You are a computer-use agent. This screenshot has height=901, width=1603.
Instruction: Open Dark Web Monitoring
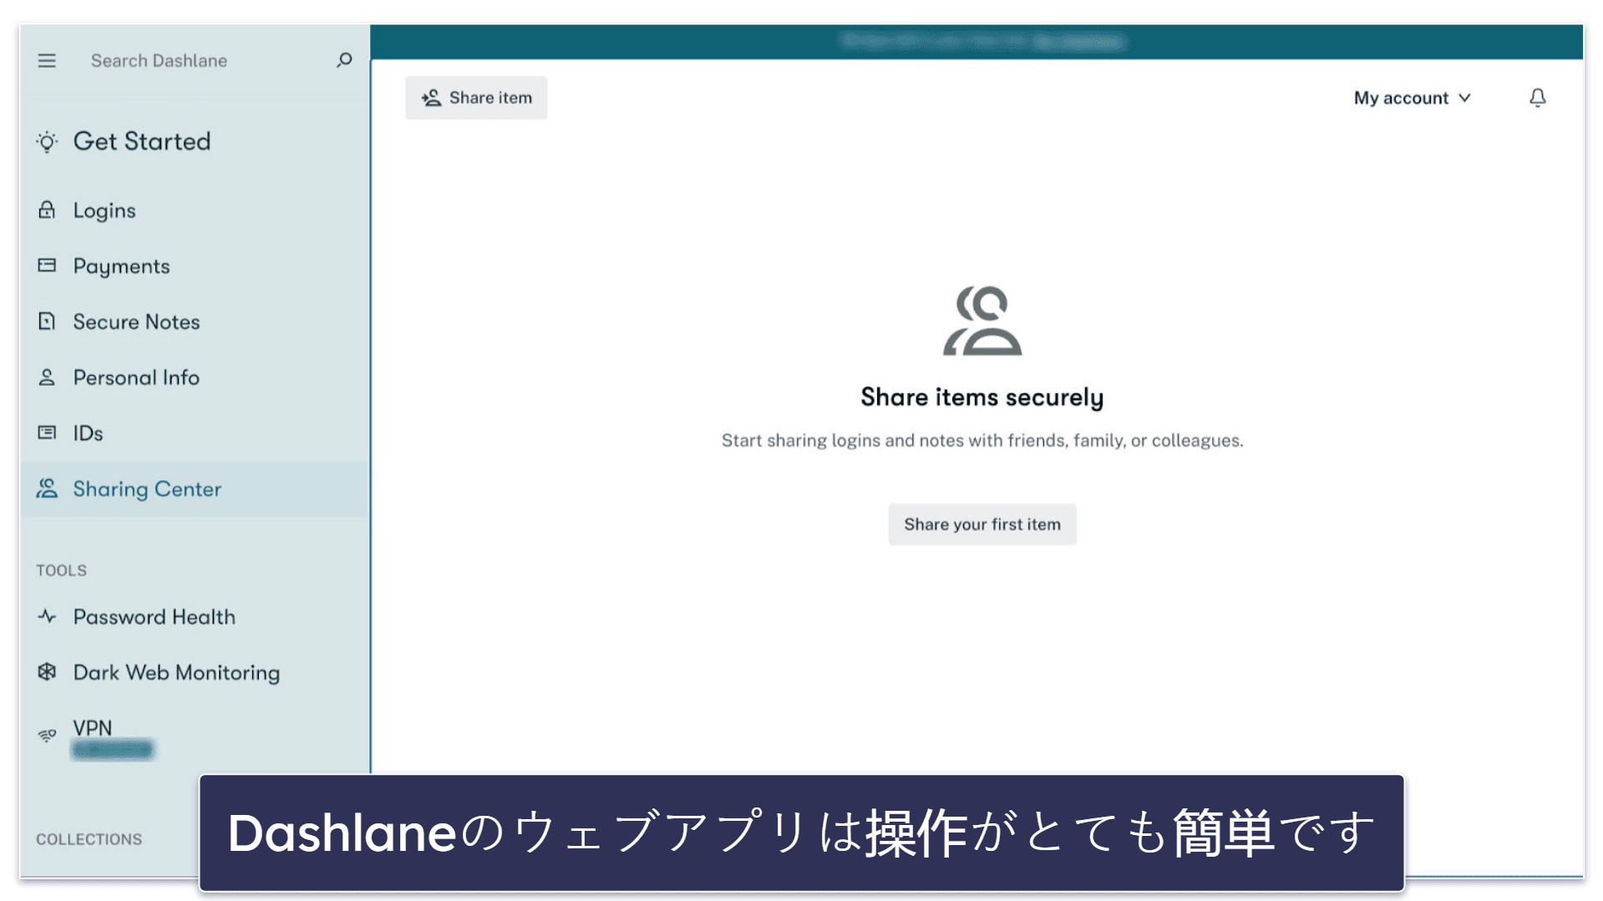point(177,673)
